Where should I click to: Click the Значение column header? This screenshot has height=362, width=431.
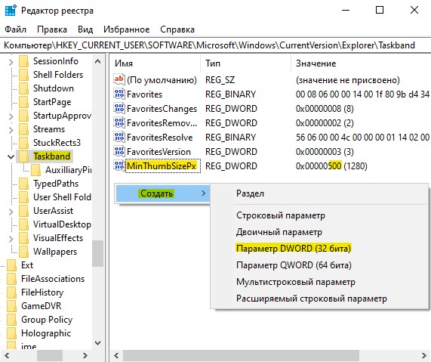coord(361,63)
